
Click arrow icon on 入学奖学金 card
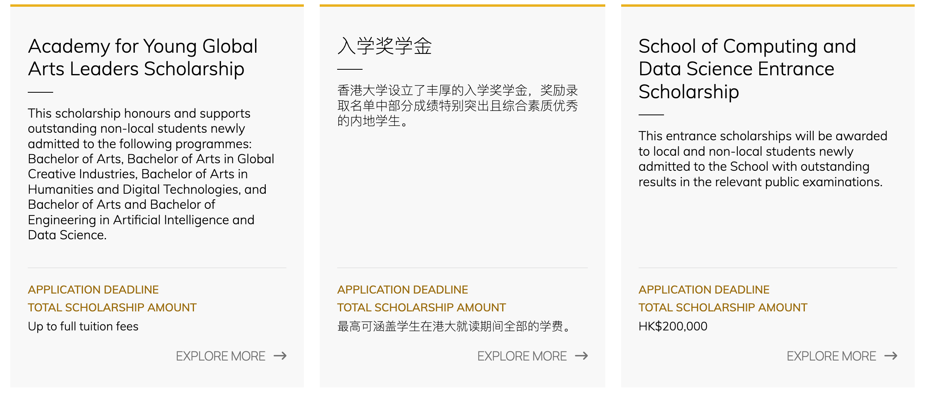[x=581, y=356]
